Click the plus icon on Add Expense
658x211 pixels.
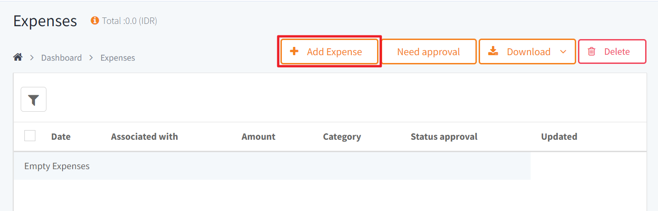coord(294,51)
